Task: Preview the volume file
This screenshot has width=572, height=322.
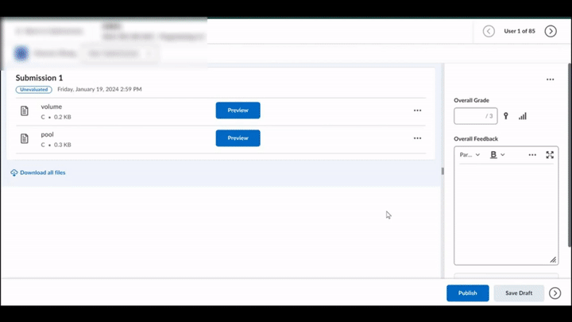Action: pyautogui.click(x=238, y=111)
